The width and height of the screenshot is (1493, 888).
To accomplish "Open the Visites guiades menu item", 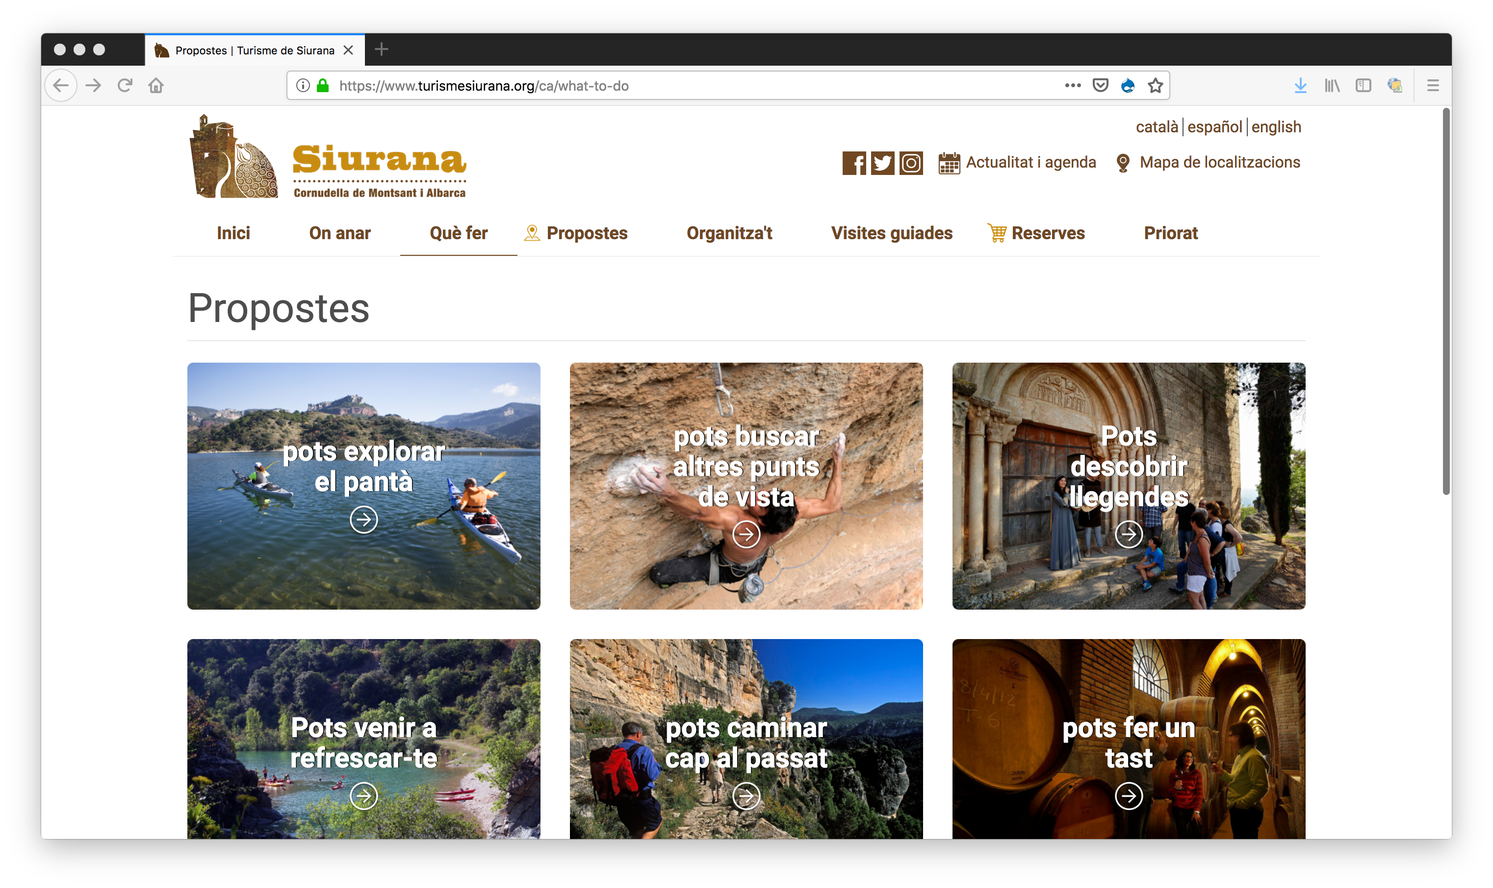I will 891,233.
